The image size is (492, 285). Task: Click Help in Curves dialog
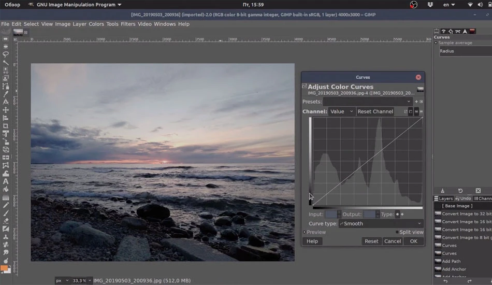coord(312,241)
